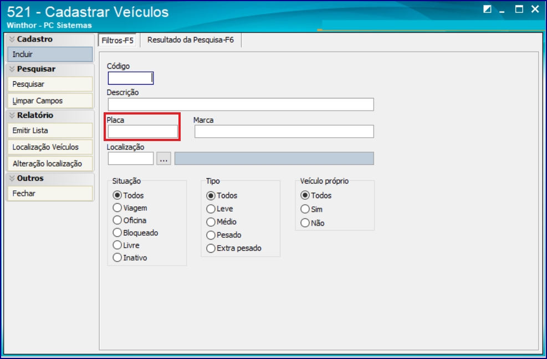
Task: Click the Fechar button
Action: click(50, 194)
